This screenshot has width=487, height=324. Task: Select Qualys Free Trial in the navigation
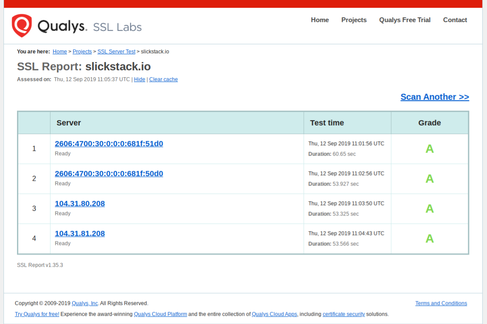(x=404, y=20)
